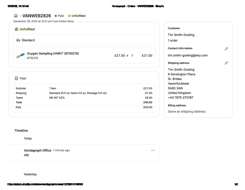The height and width of the screenshot is (190, 245).
Task: Select the Standard shipping method row
Action: (x=84, y=40)
